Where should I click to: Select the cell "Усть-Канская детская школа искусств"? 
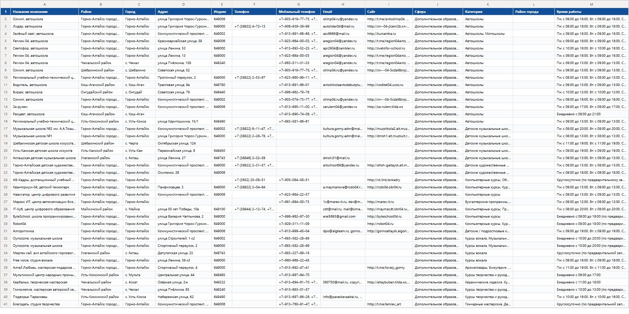[x=45, y=151]
